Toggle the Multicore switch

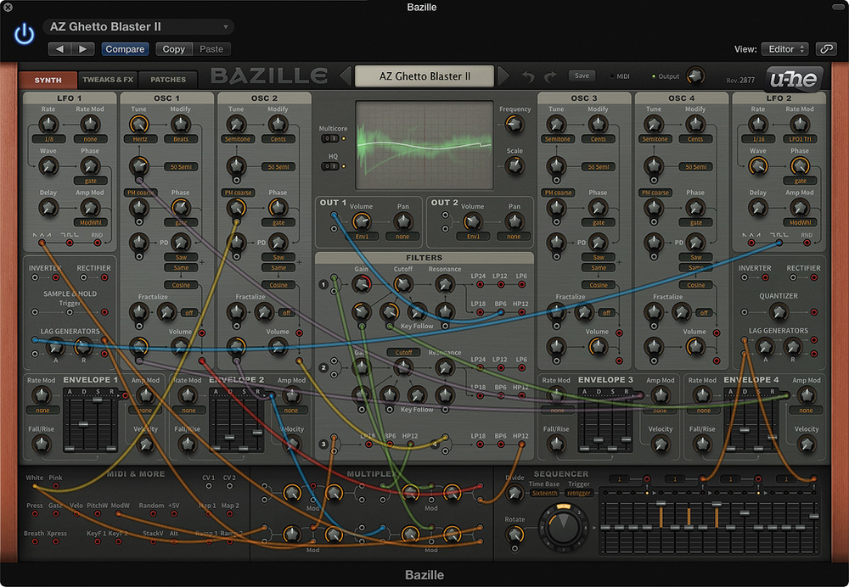click(329, 138)
